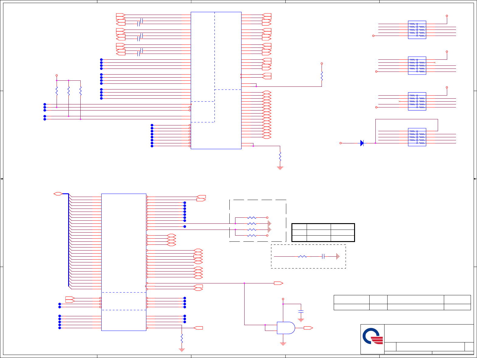Select ground symbol in the dashed RC box

[338, 257]
